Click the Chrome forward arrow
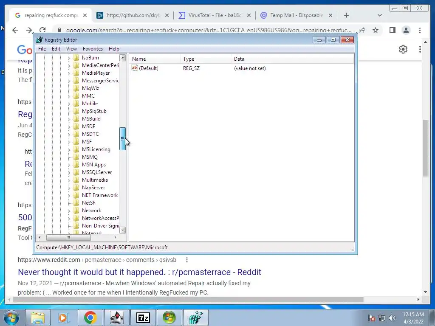Image resolution: width=435 pixels, height=326 pixels. click(x=29, y=30)
